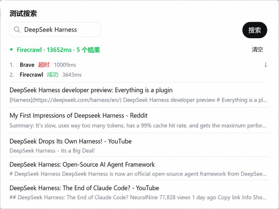This screenshot has width=279, height=209.
Task: Click the magnifier icon in search box
Action: click(x=17, y=30)
